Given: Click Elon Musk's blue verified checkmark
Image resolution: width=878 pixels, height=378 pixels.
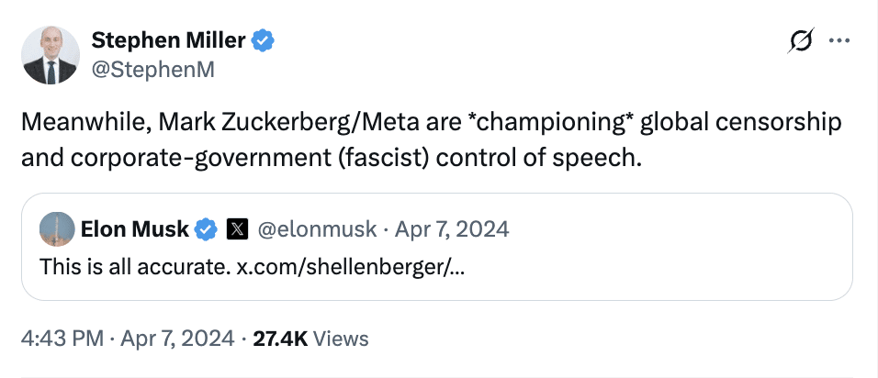Looking at the screenshot, I should (206, 229).
